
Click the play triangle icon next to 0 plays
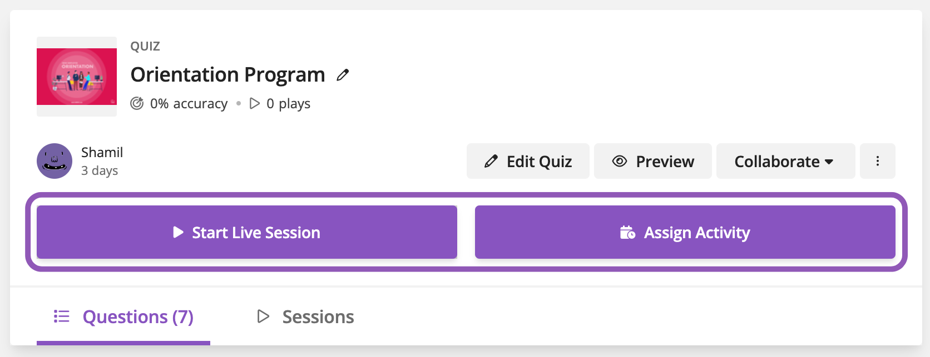tap(255, 103)
